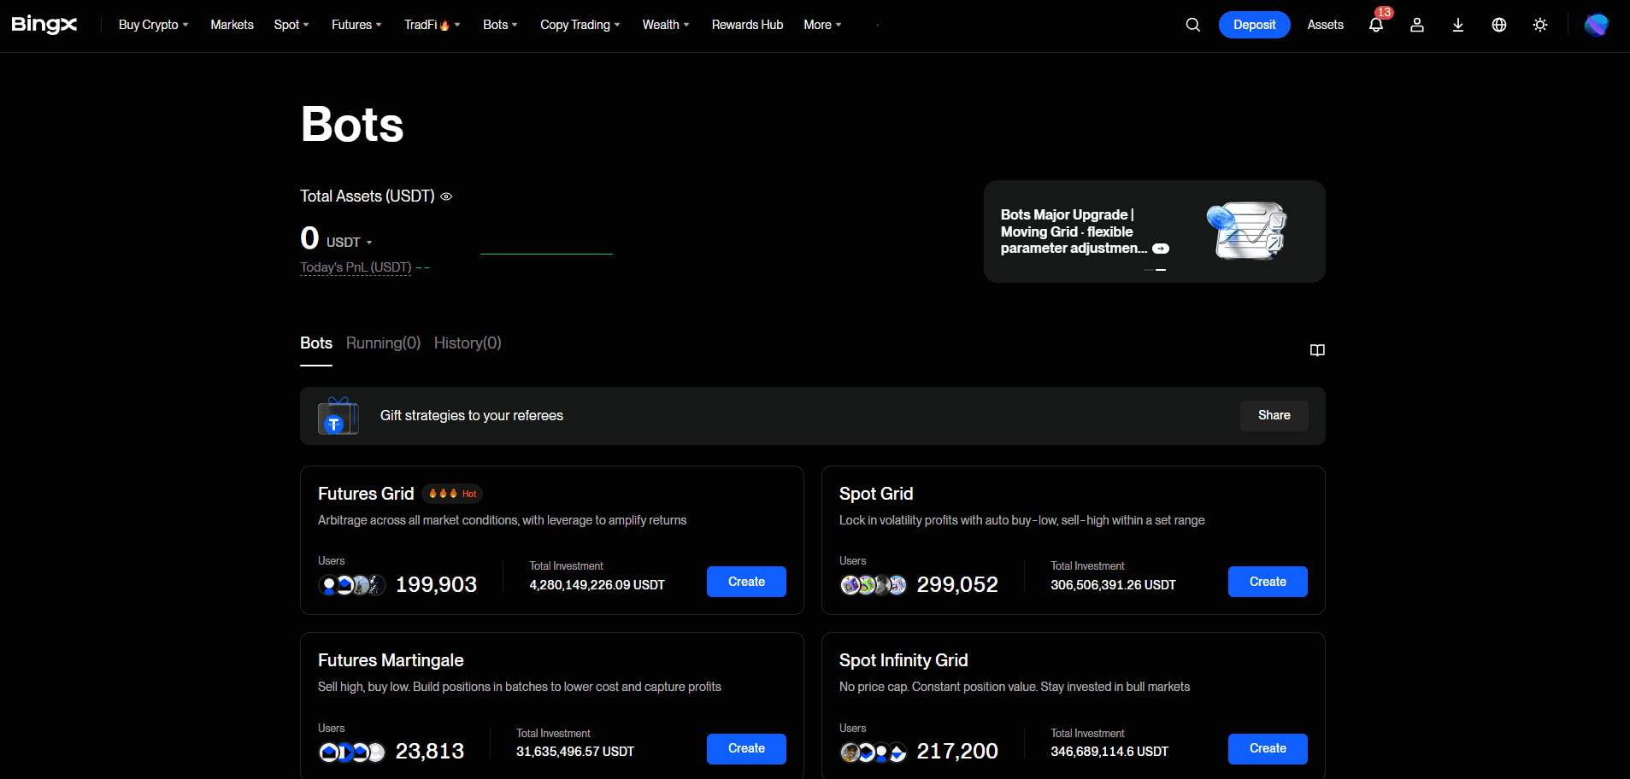
Task: Click 4,280,149,226.09 USDT investment value
Action: [x=597, y=585]
